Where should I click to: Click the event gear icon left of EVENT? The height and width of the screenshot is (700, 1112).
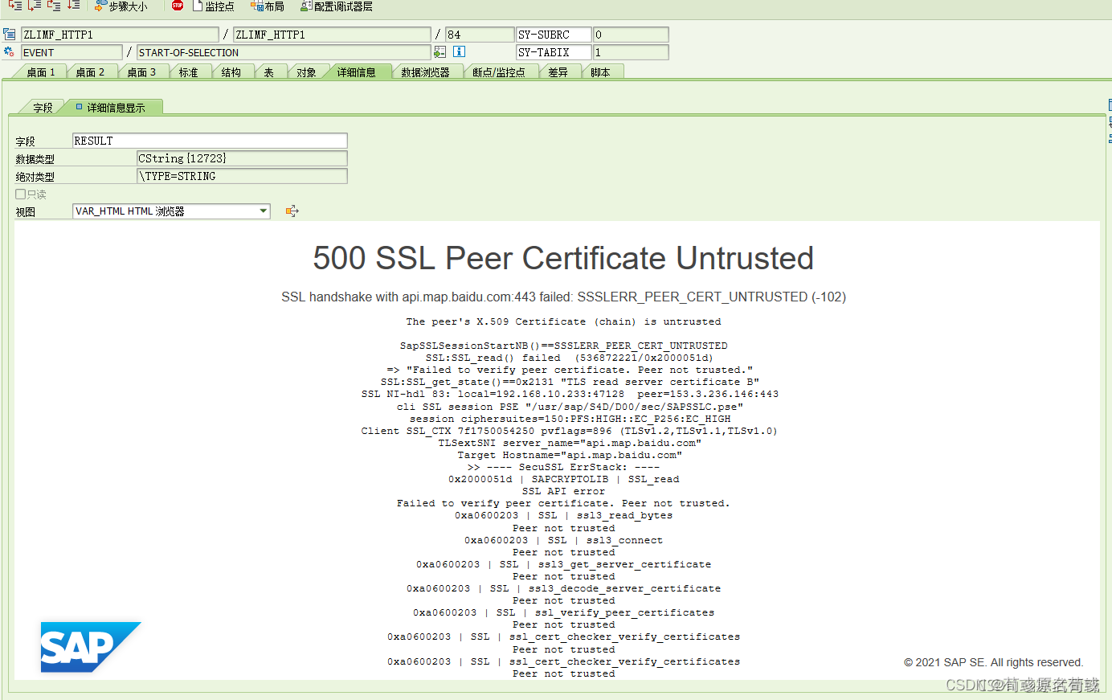pos(10,52)
